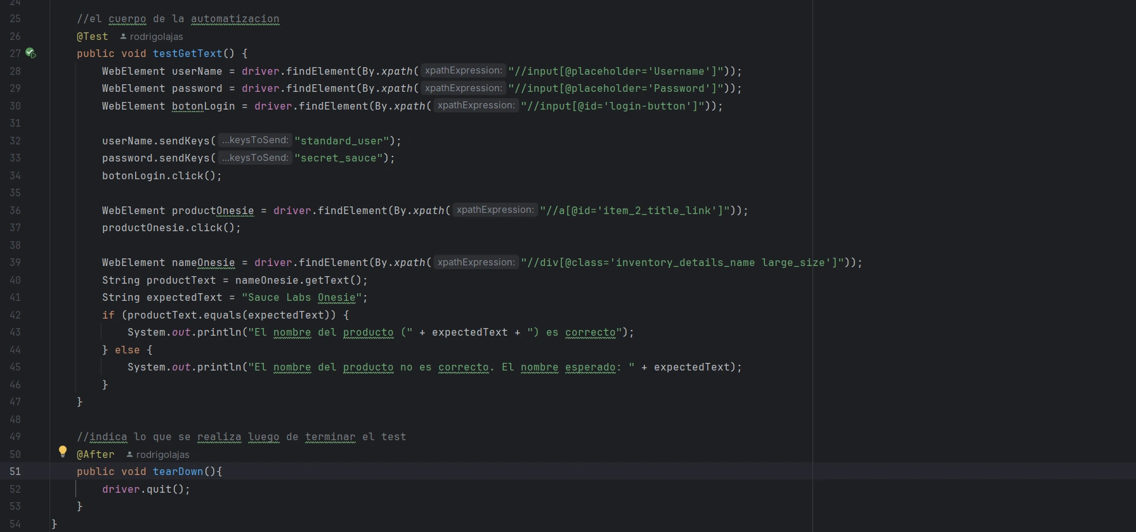Screen dimensions: 1136x532
Task: Click the author hint rodrigolajas next to @Test
Action: pyautogui.click(x=152, y=37)
